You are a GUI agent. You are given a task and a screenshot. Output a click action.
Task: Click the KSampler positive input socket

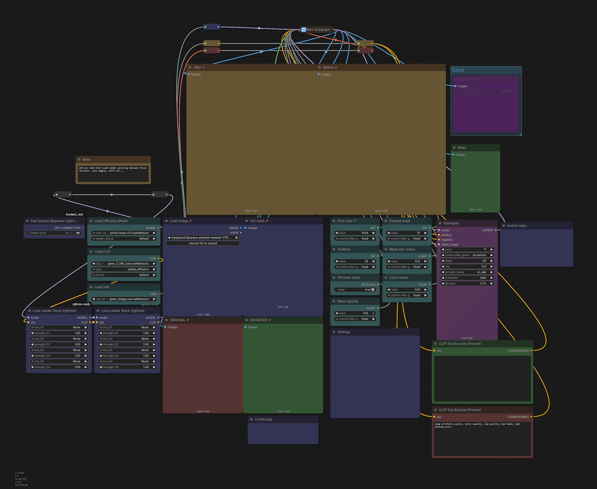(439, 235)
